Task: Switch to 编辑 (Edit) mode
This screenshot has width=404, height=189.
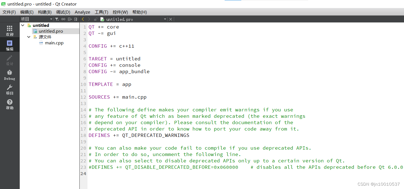Action: click(10, 45)
